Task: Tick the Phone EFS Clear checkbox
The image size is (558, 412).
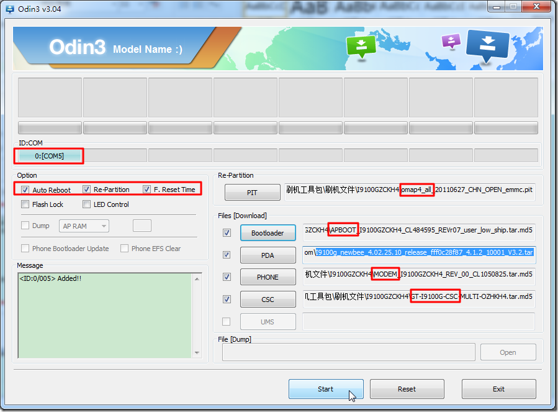Action: [x=124, y=248]
